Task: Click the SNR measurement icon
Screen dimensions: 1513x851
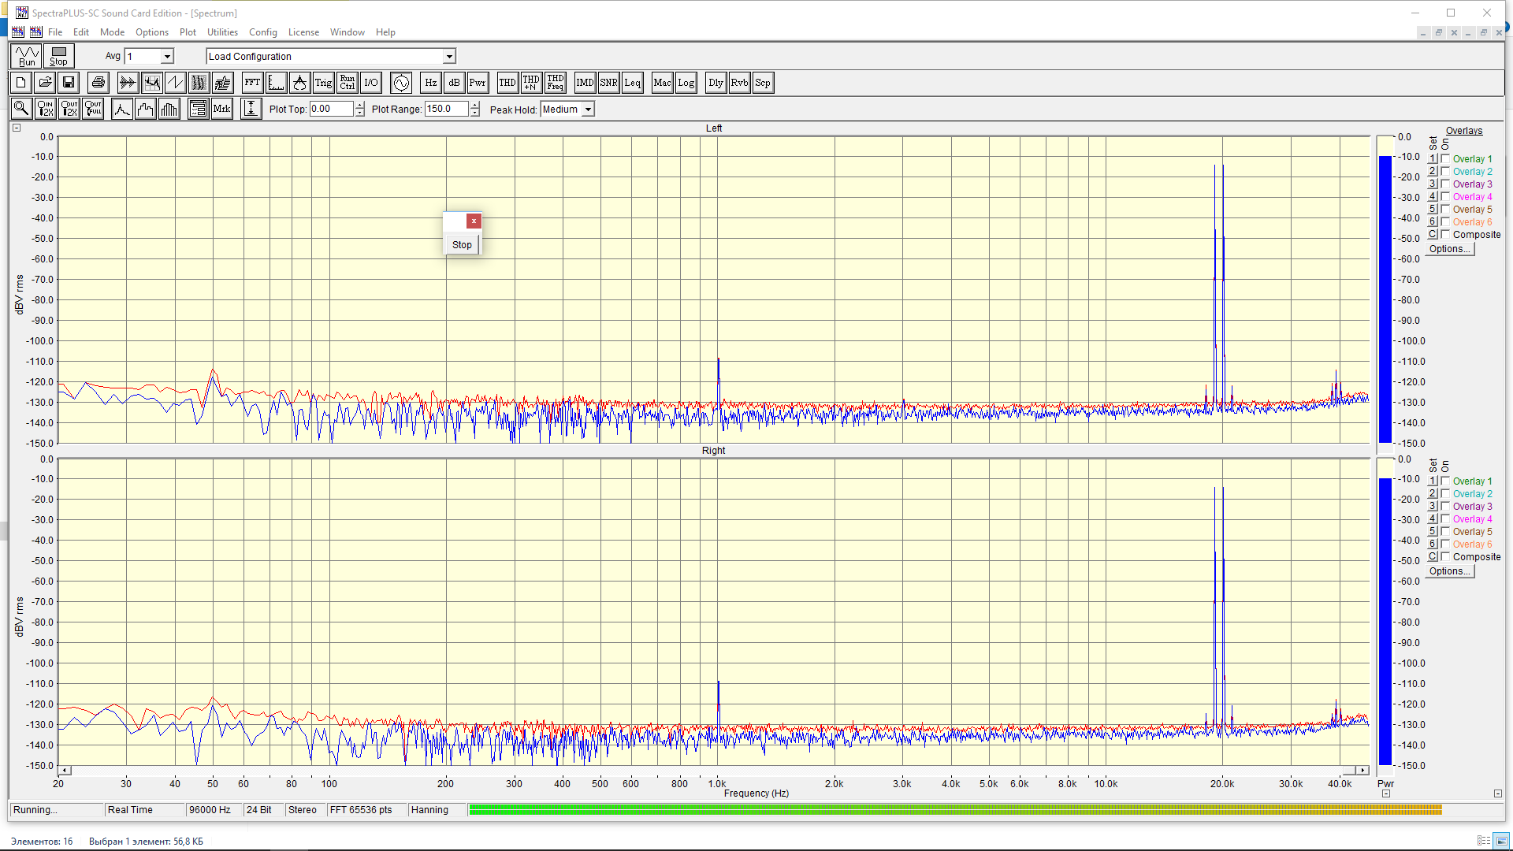Action: (608, 83)
